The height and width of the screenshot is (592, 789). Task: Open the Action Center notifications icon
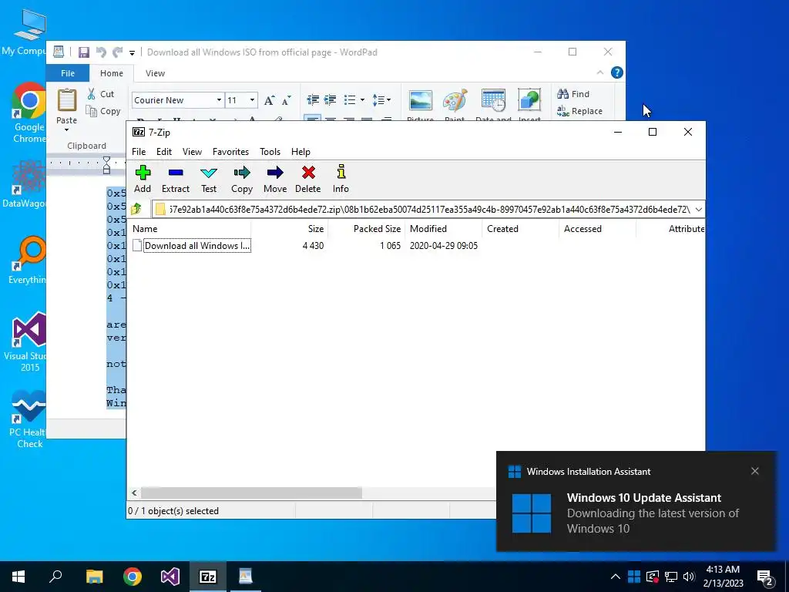click(x=765, y=577)
